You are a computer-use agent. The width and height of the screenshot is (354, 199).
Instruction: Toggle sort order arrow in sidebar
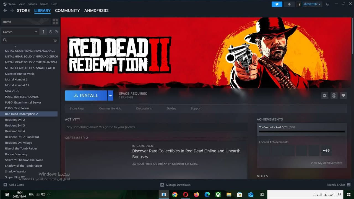[43, 32]
